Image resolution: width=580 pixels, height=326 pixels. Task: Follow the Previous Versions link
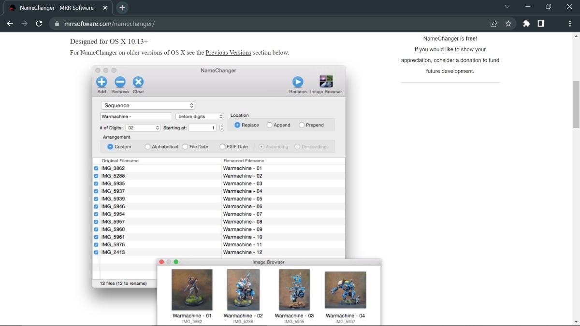click(x=228, y=53)
